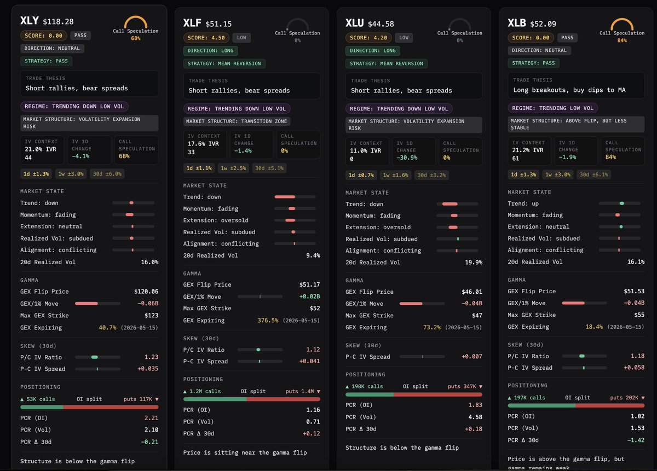Select the XLY ticker heading
The width and height of the screenshot is (657, 471).
point(29,21)
